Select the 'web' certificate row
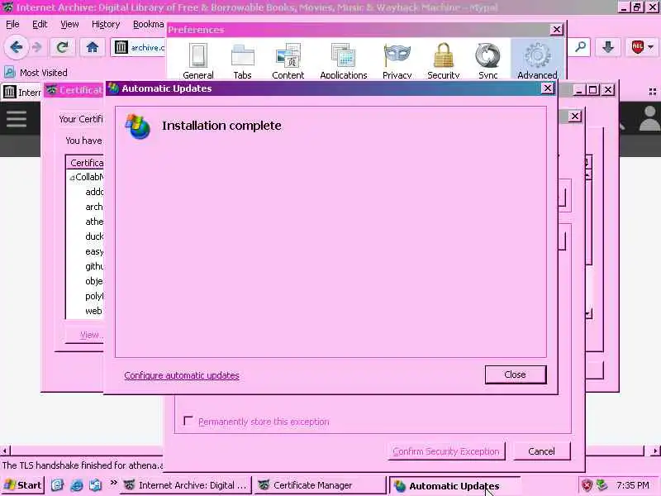 pyautogui.click(x=85, y=311)
